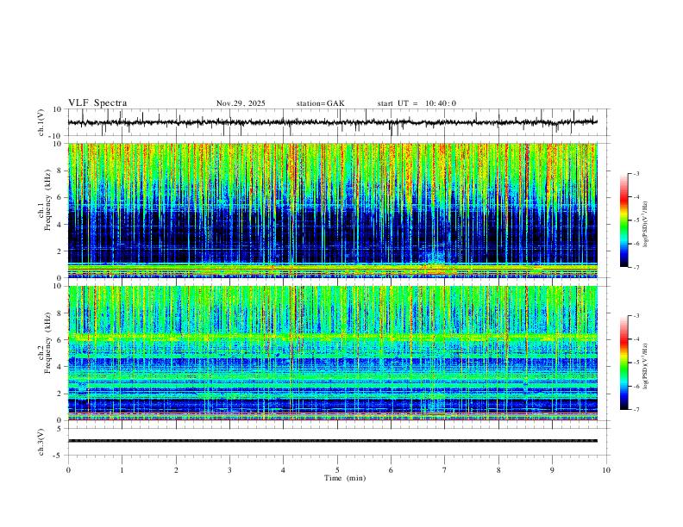Select the "start UT = 10:40:0" text
Image resolution: width=683 pixels, height=527 pixels.
pyautogui.click(x=417, y=103)
